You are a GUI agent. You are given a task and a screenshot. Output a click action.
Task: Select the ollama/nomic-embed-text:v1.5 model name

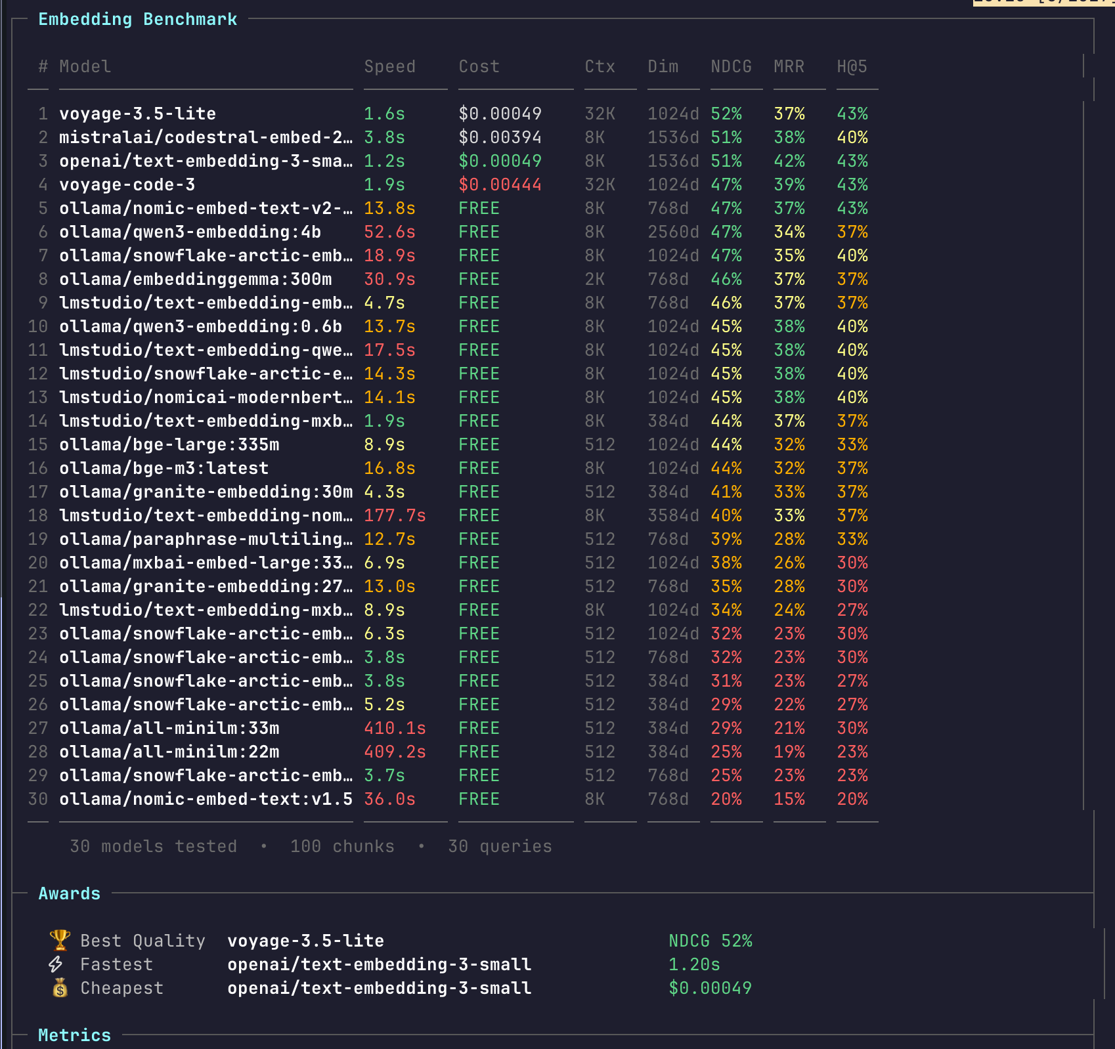[206, 799]
